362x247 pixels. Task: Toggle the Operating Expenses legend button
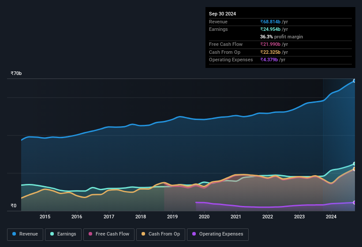(x=217, y=234)
